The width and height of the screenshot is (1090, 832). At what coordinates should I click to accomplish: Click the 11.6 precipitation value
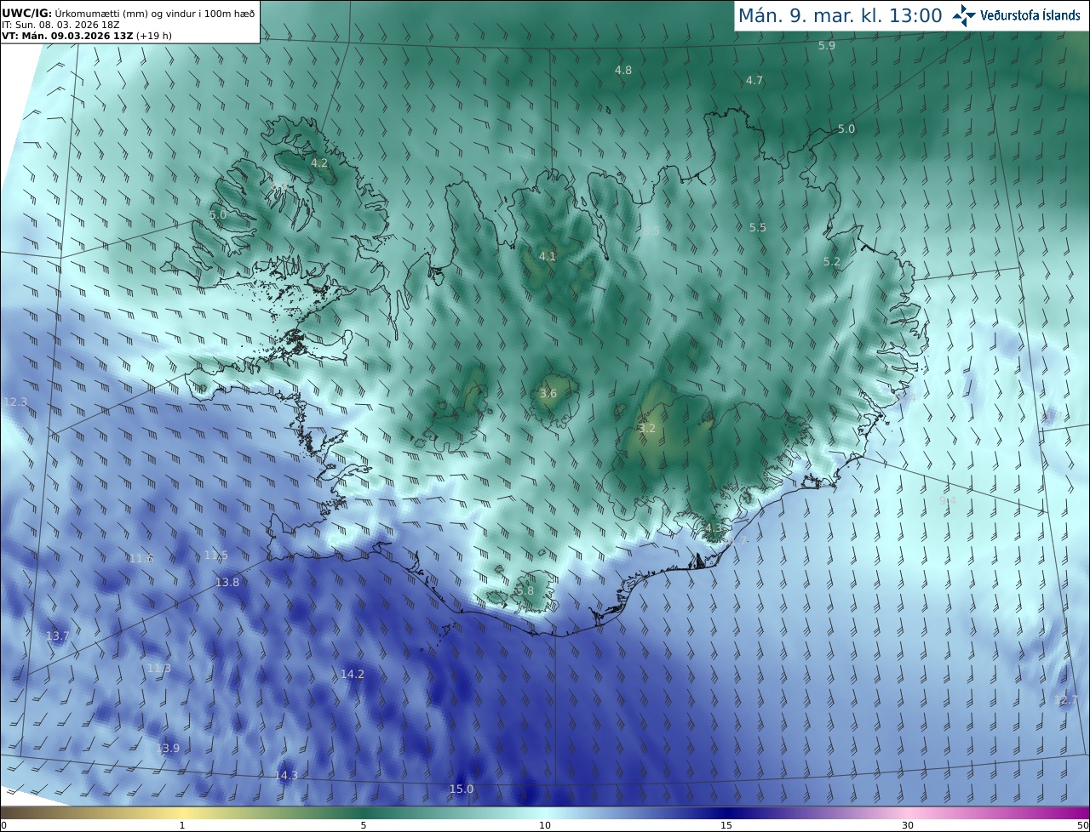[141, 558]
